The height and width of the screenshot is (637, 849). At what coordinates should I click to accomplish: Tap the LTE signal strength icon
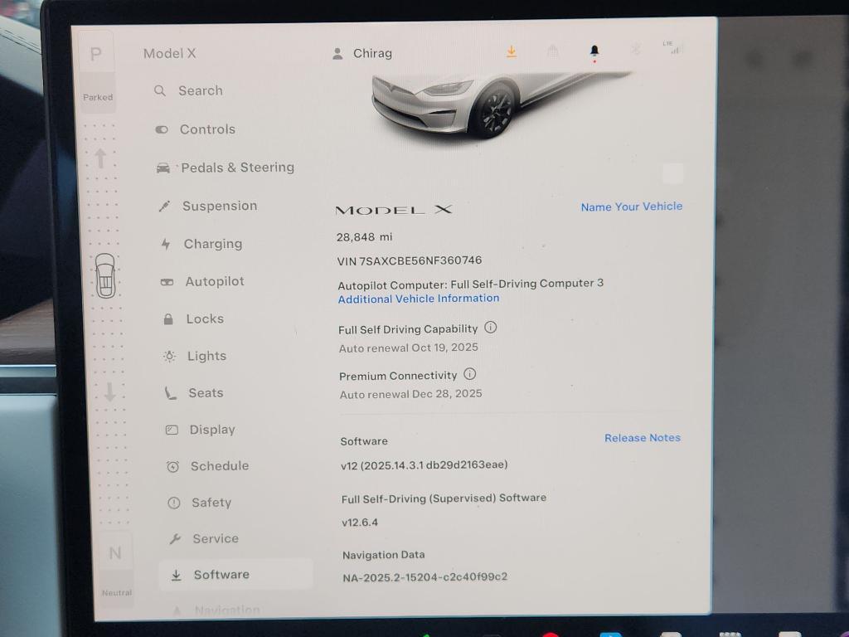[x=672, y=48]
